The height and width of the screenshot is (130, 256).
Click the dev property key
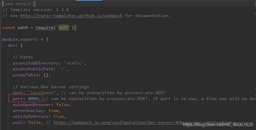[11, 45]
